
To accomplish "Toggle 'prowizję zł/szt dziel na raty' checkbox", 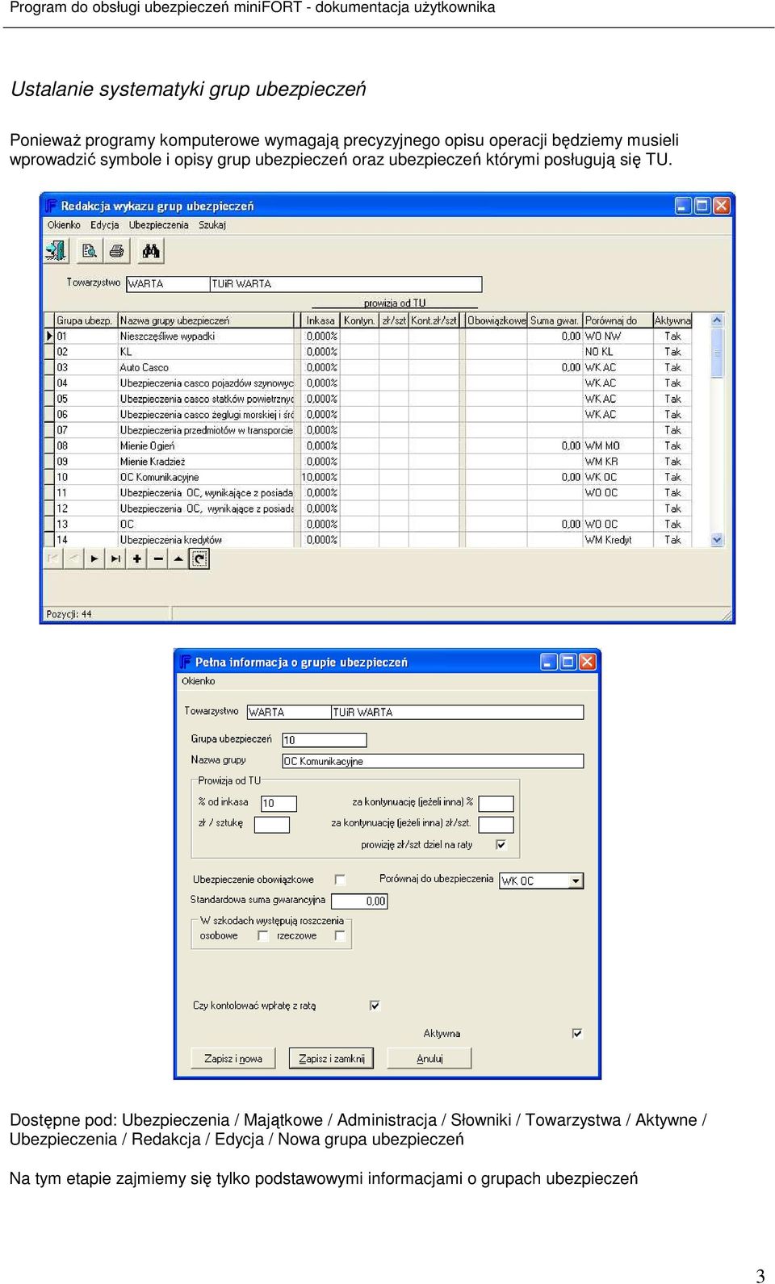I will [501, 845].
